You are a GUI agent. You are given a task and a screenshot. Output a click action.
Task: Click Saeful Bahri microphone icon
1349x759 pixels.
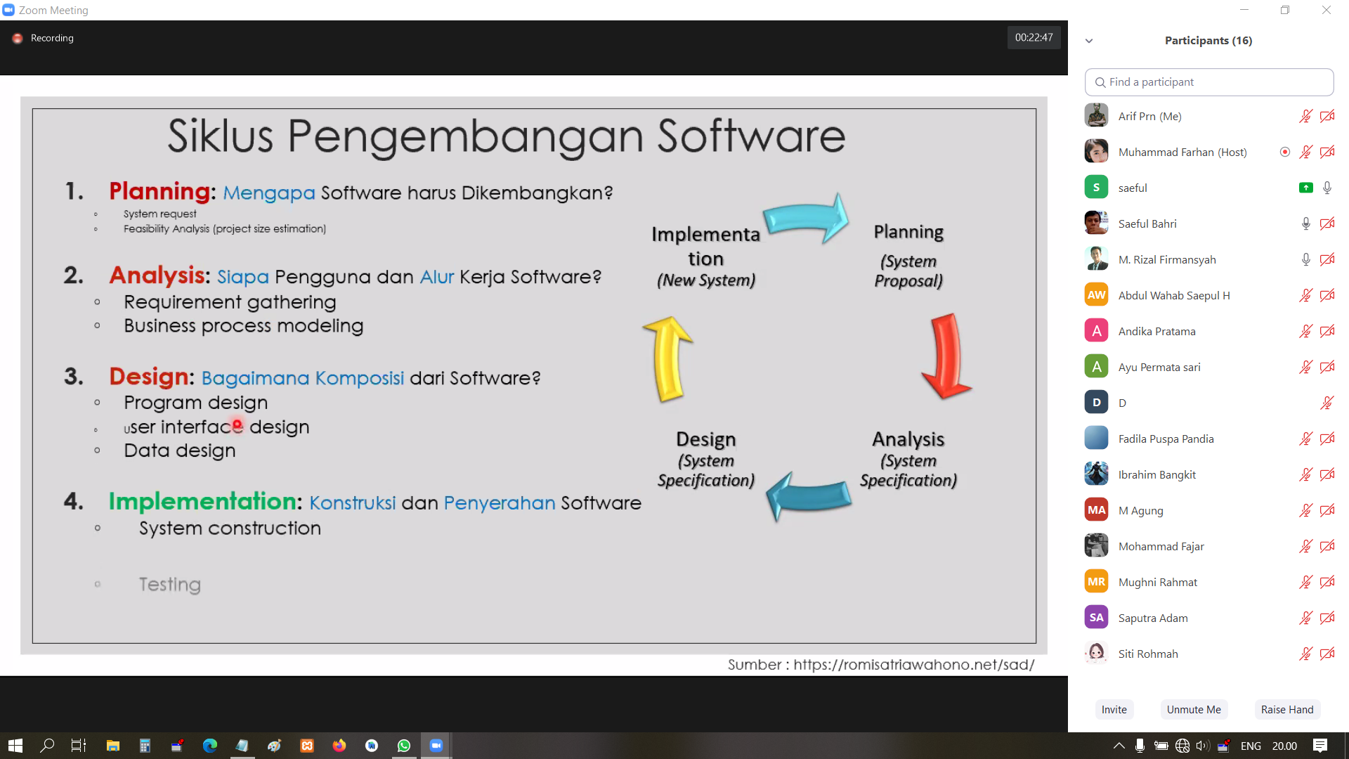1305,223
